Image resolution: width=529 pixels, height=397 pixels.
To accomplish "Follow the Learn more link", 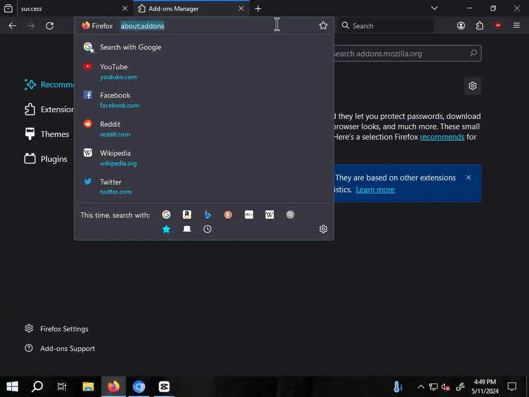I will [375, 190].
